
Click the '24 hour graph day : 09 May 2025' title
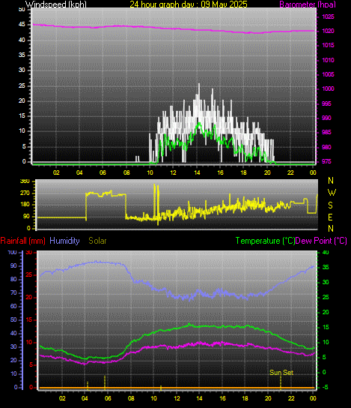pyautogui.click(x=189, y=4)
